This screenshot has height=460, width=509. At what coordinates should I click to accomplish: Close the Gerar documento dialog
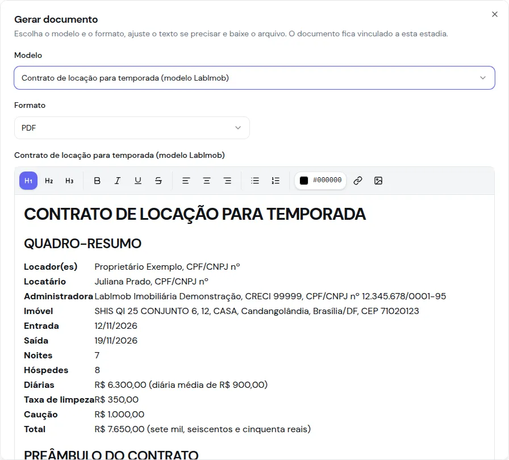[x=495, y=14]
